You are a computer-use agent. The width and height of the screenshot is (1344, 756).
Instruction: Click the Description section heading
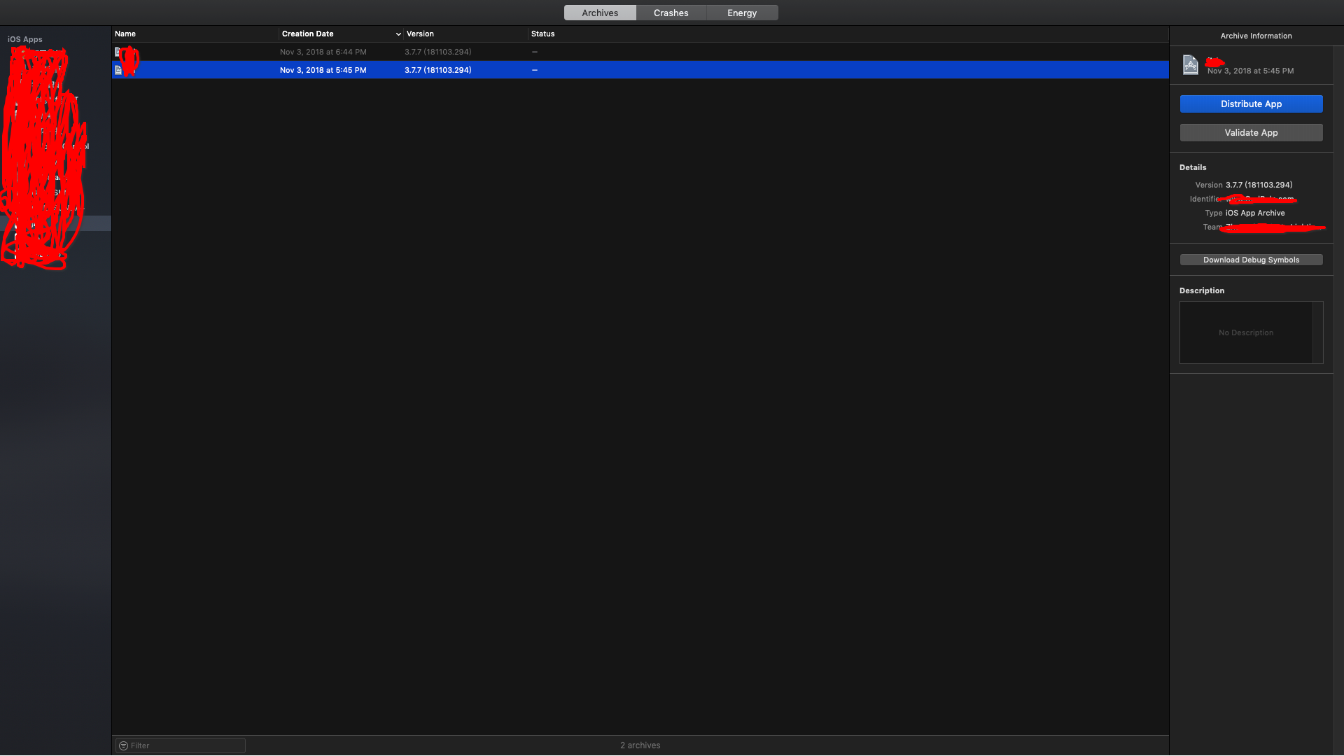click(1202, 290)
